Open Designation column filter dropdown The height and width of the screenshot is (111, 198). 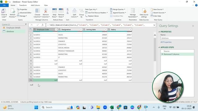click(81, 30)
